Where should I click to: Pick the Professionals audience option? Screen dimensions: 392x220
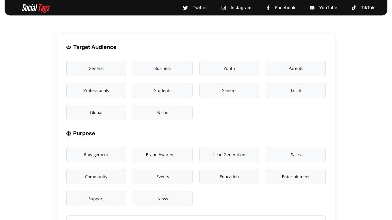pyautogui.click(x=96, y=90)
